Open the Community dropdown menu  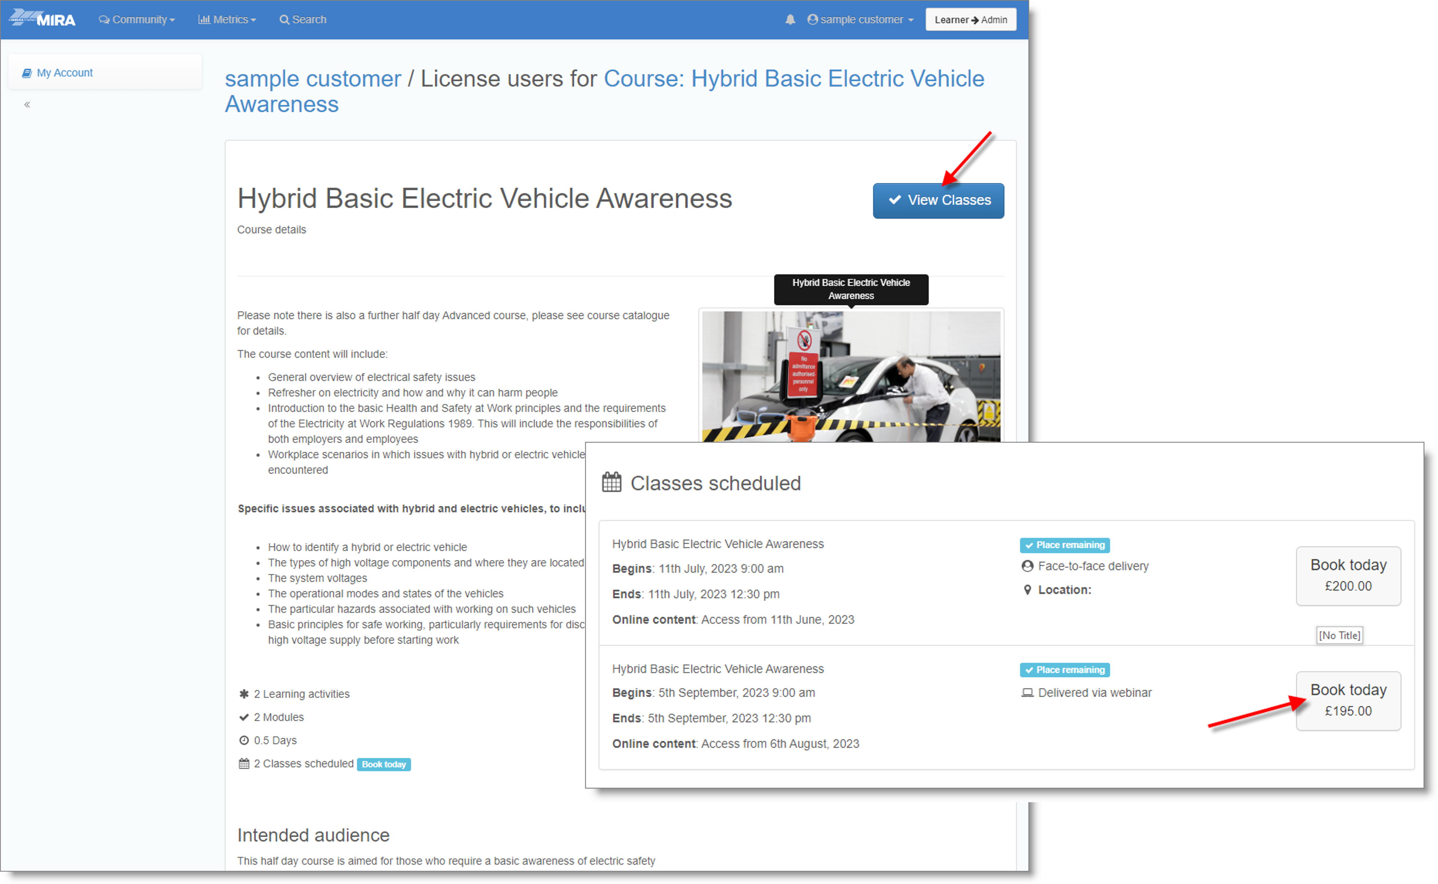tap(137, 19)
